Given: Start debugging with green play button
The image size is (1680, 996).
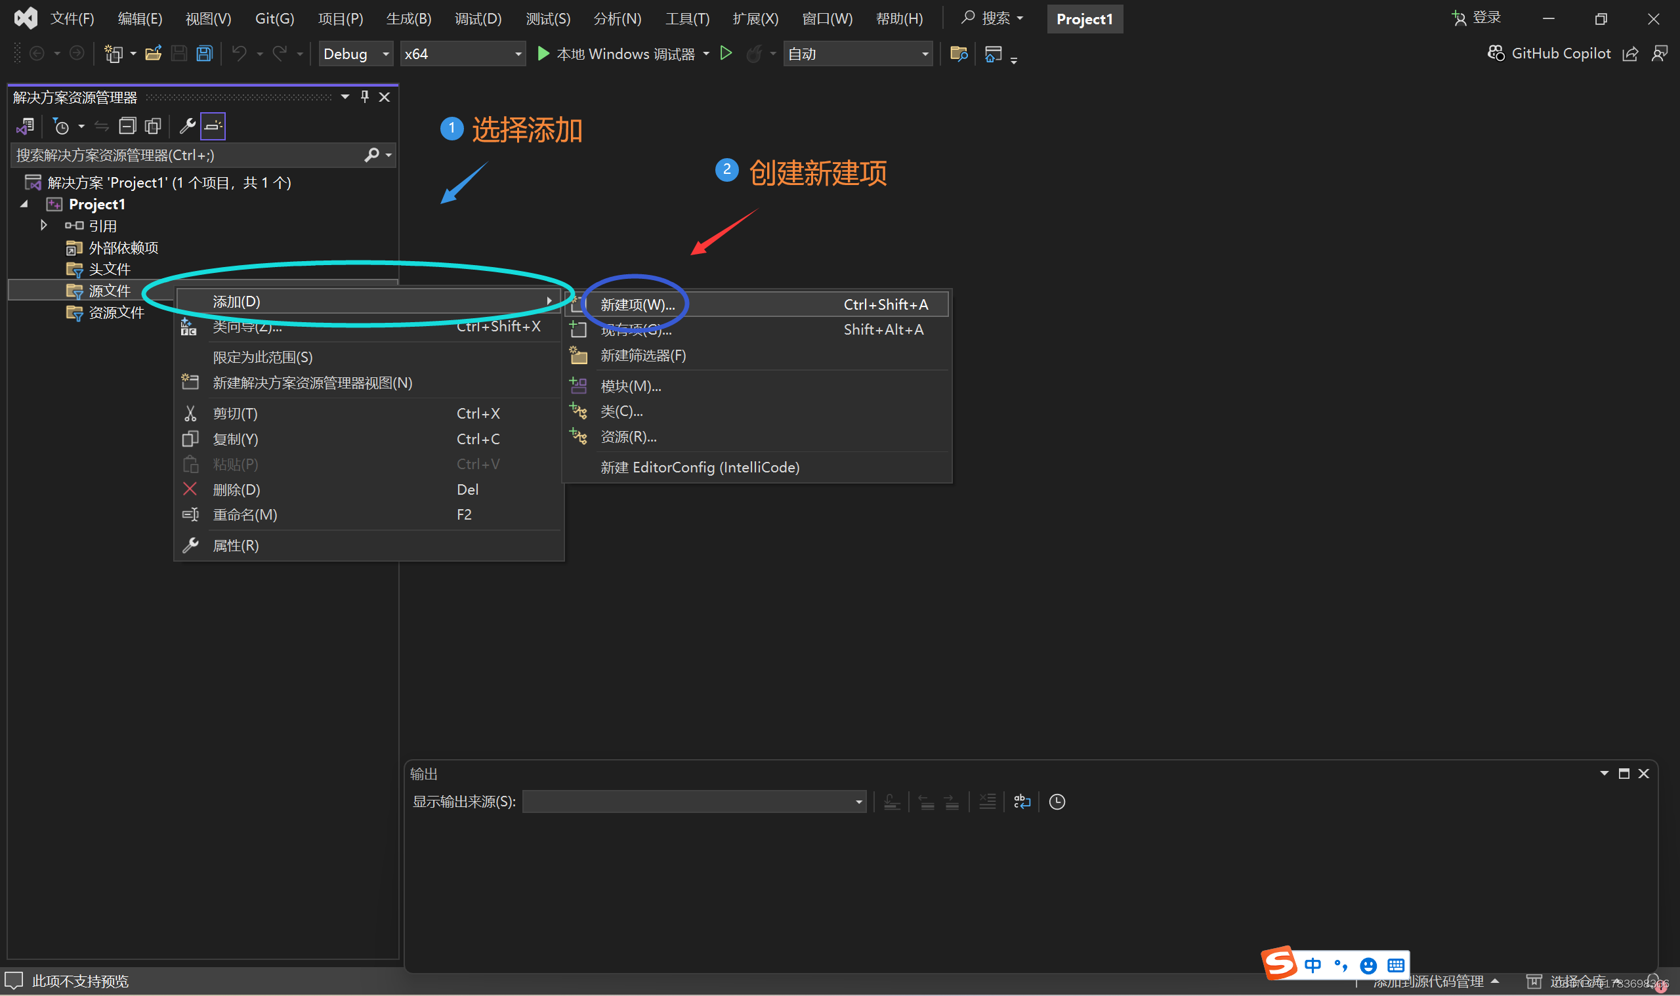Looking at the screenshot, I should [543, 53].
